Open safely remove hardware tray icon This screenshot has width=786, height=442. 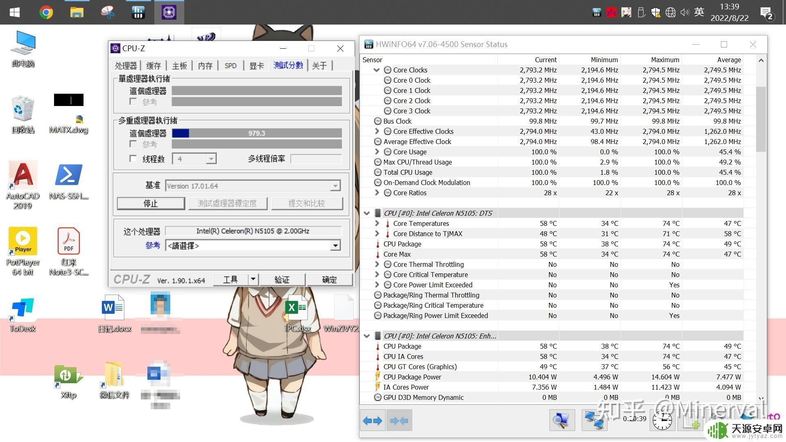coord(641,12)
